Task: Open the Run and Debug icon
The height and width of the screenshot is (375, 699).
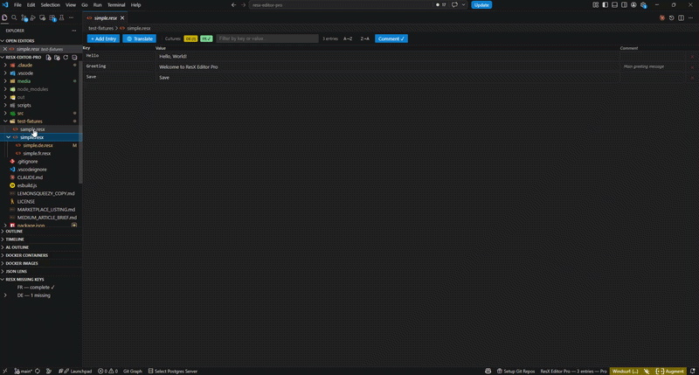Action: 33,17
